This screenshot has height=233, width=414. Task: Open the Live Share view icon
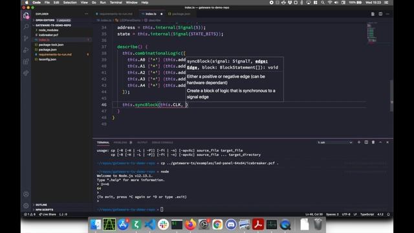click(26, 73)
